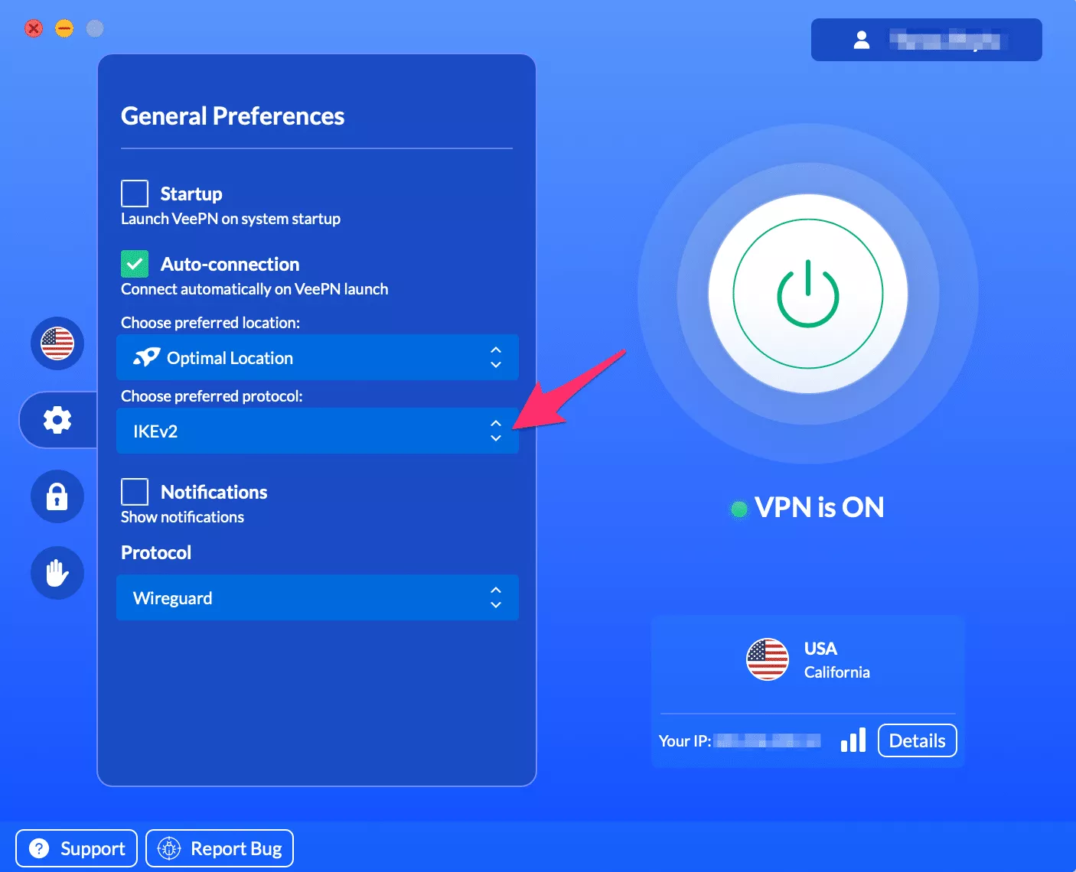Uncheck the Auto-connection checkbox
Viewport: 1076px width, 872px height.
(x=135, y=264)
